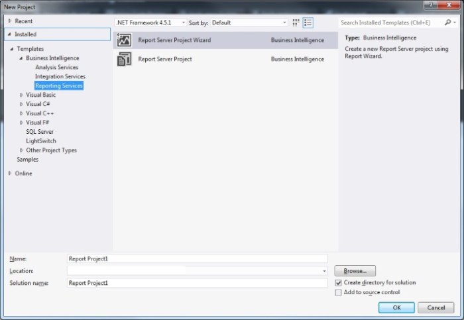Click the Browse button
This screenshot has height=320, width=464.
355,271
